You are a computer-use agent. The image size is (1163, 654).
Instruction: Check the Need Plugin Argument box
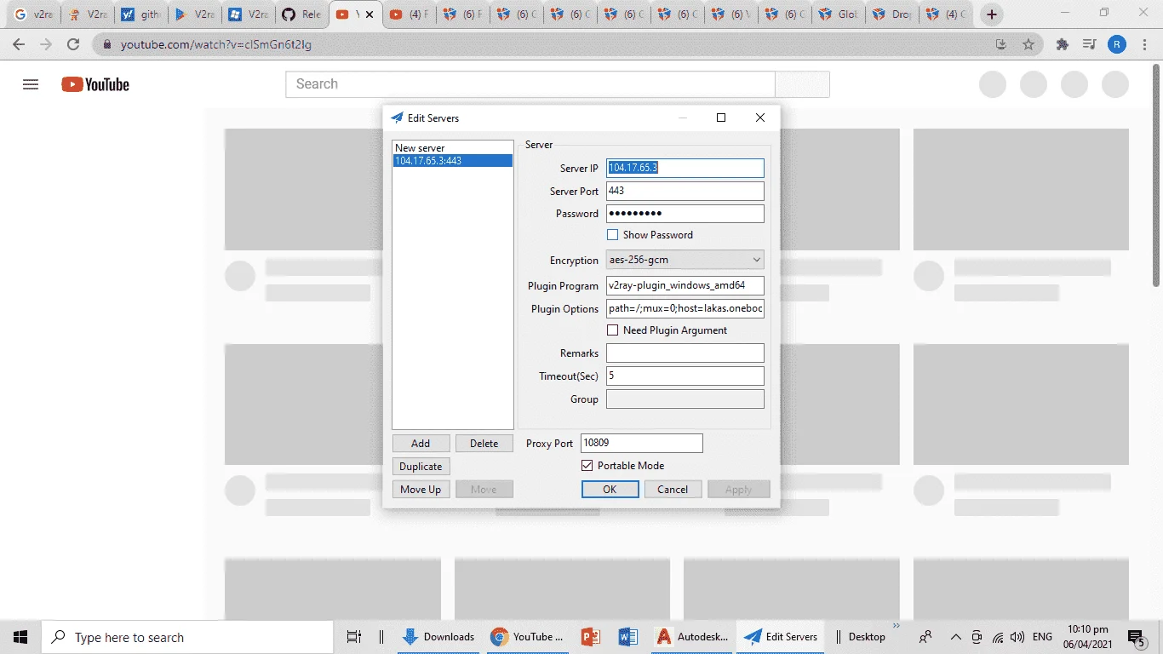[x=612, y=330]
